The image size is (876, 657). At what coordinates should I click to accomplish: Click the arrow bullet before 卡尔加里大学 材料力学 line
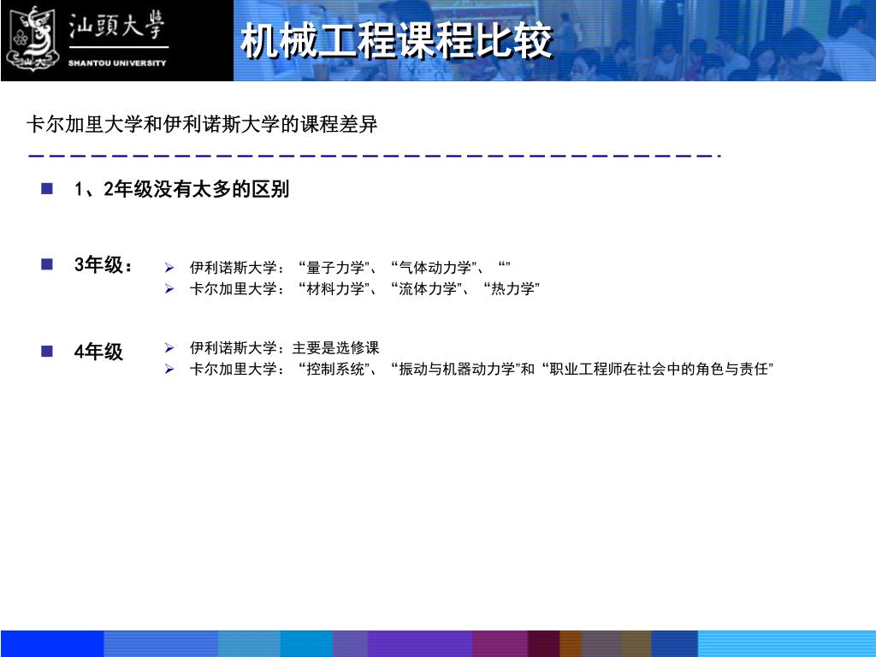[x=169, y=289]
